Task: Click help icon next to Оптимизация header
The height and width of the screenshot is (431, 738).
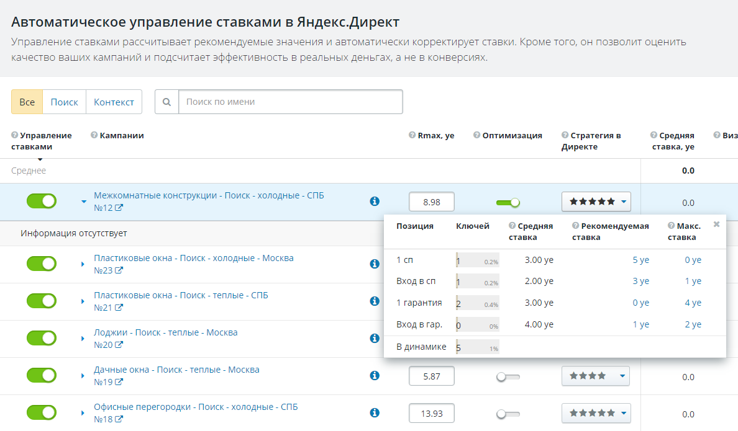Action: point(477,135)
